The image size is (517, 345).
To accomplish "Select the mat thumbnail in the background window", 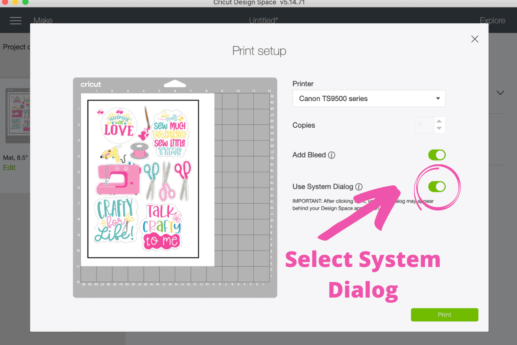I will point(18,116).
